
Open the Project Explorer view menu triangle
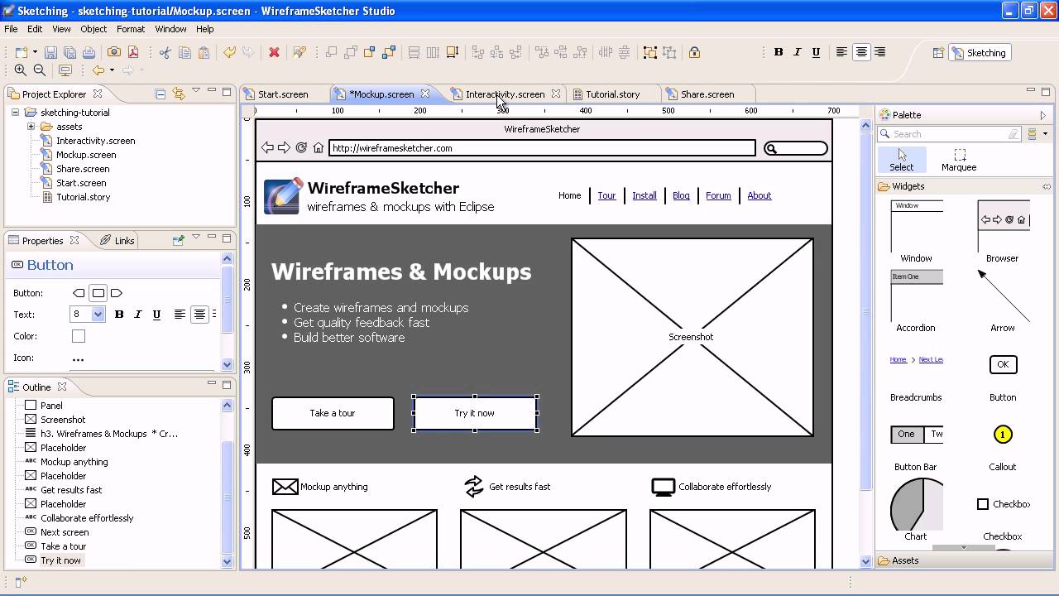196,91
